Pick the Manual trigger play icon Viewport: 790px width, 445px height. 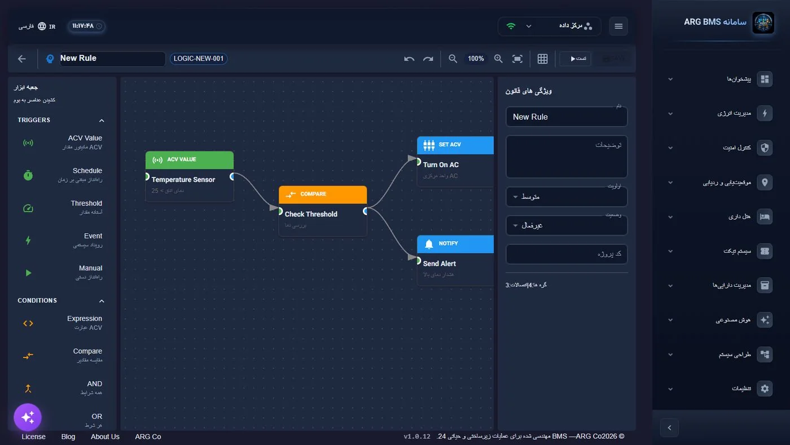click(x=28, y=273)
